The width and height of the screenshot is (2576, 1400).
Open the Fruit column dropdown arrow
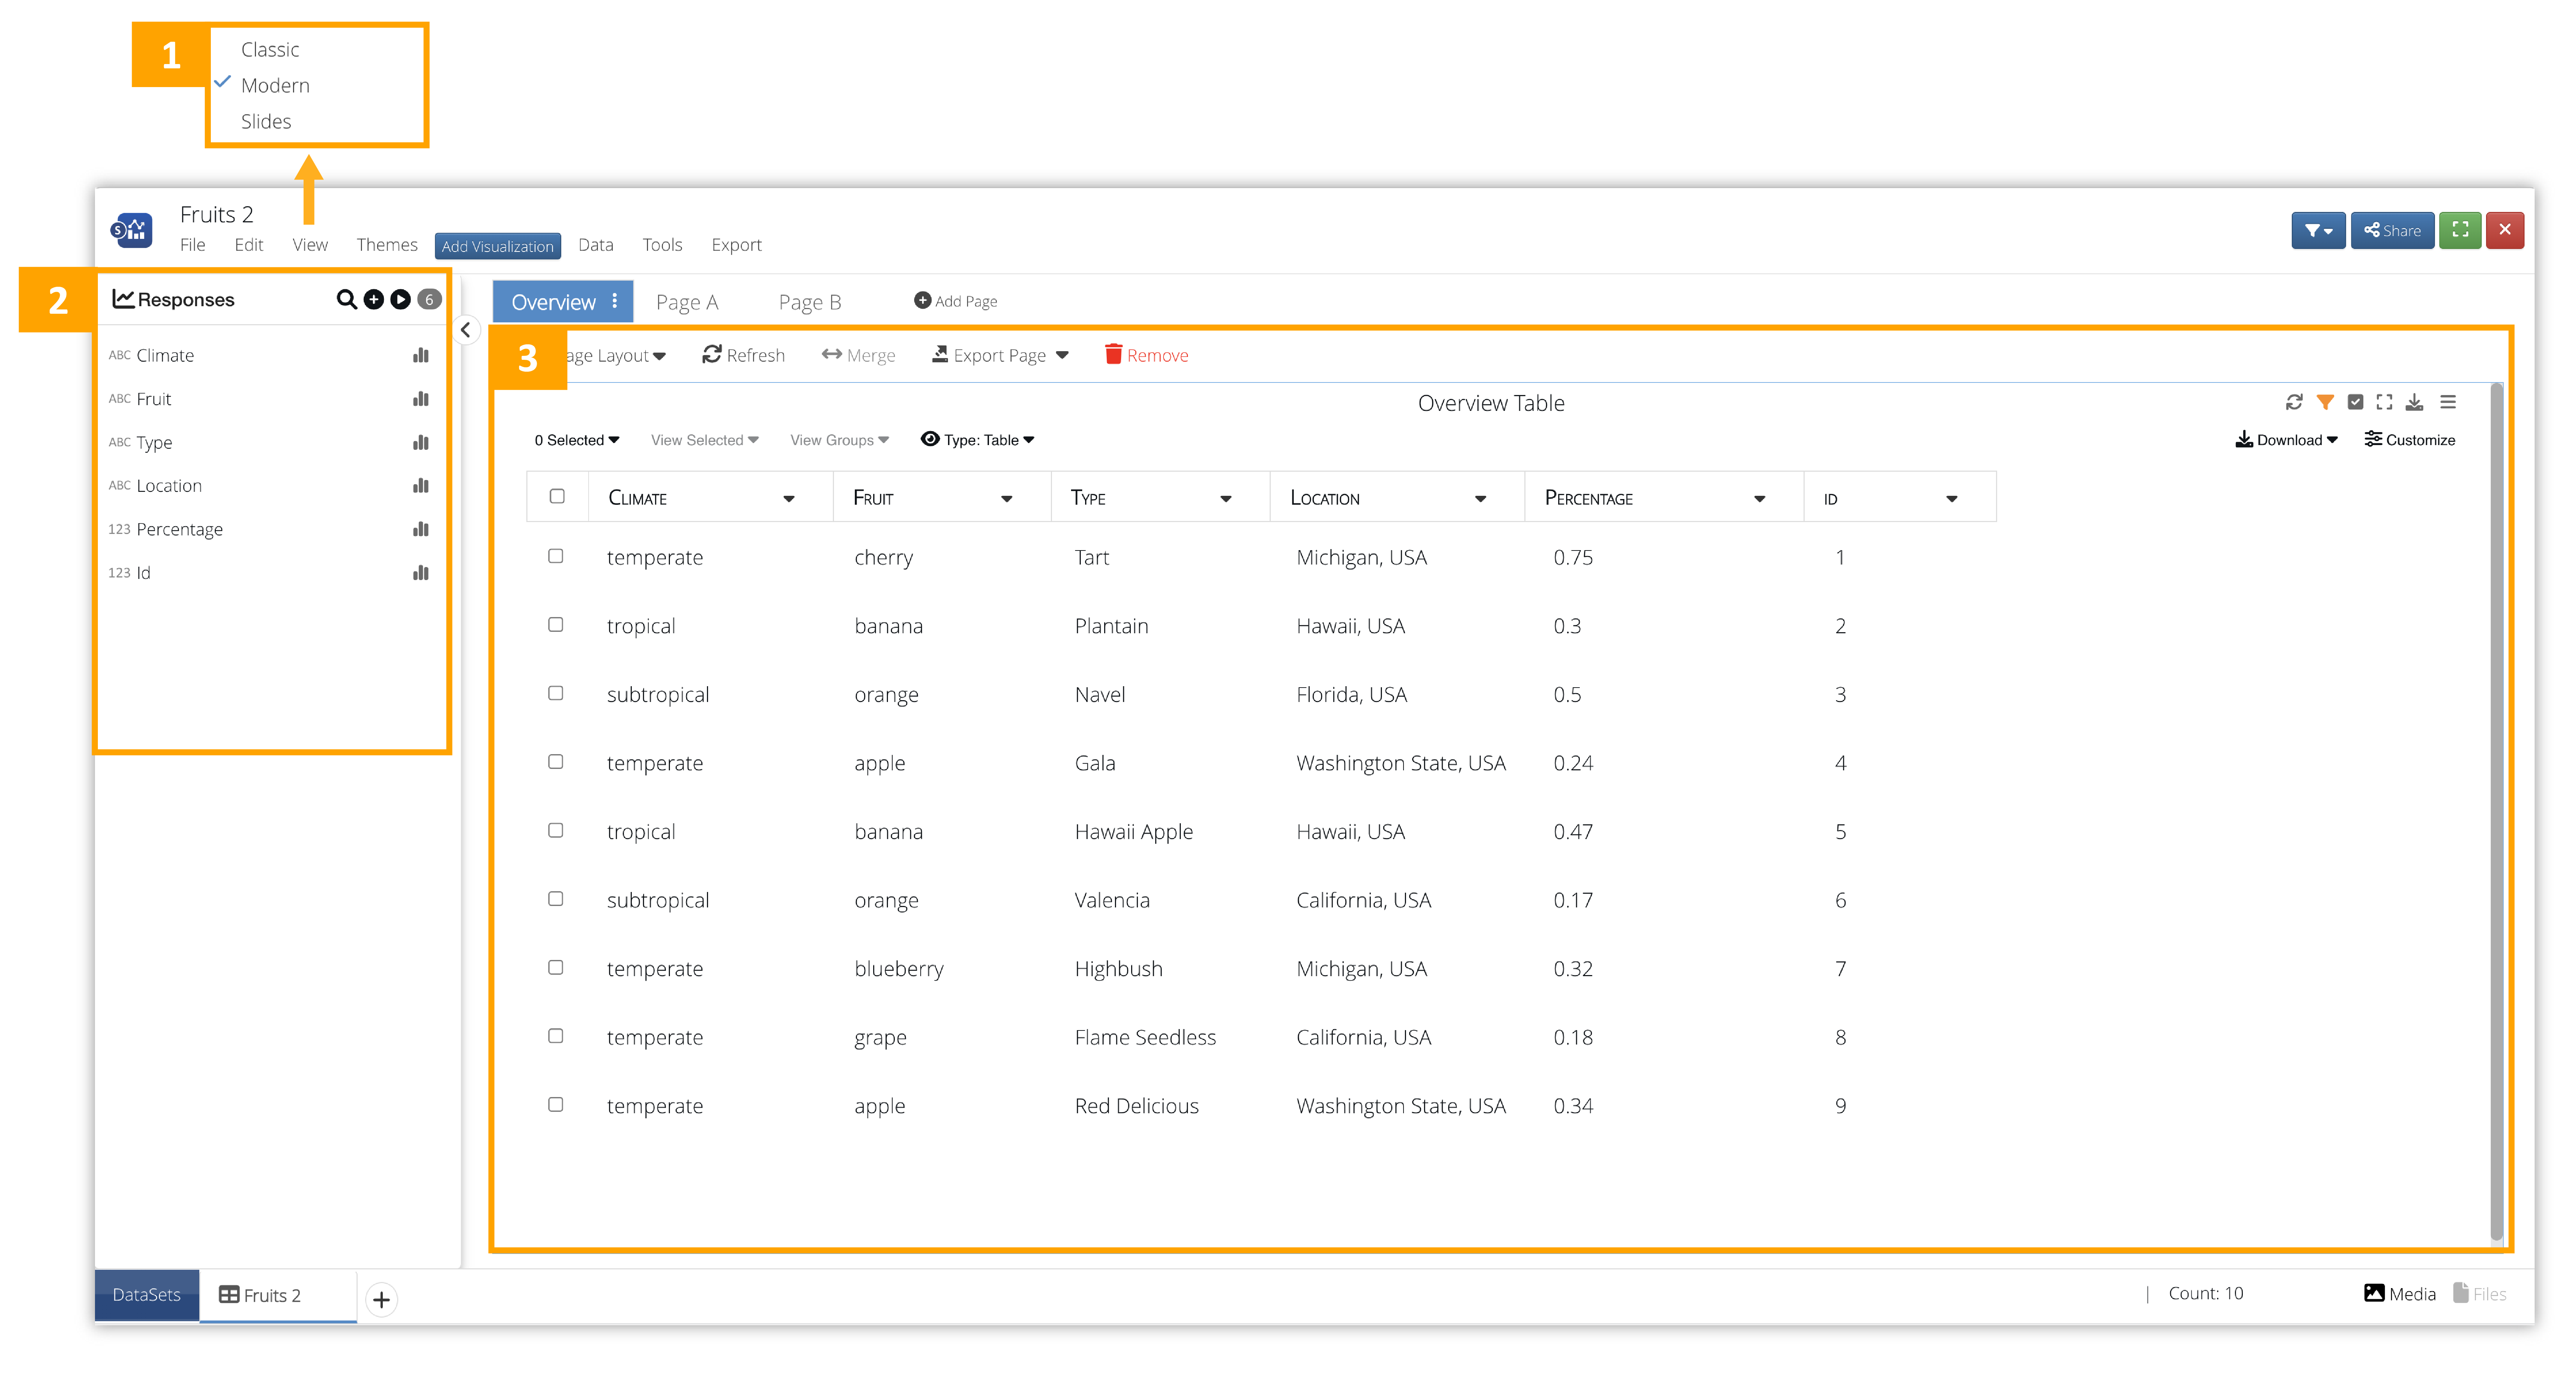coord(1007,499)
